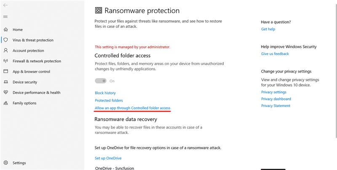Click the Set up OneDrive link
The width and height of the screenshot is (337, 170).
click(108, 158)
